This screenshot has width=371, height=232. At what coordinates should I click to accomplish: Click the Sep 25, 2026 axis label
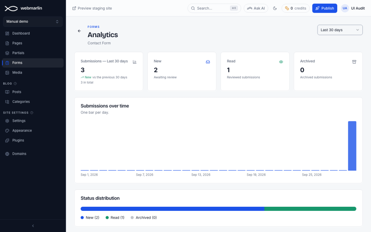coord(312,175)
